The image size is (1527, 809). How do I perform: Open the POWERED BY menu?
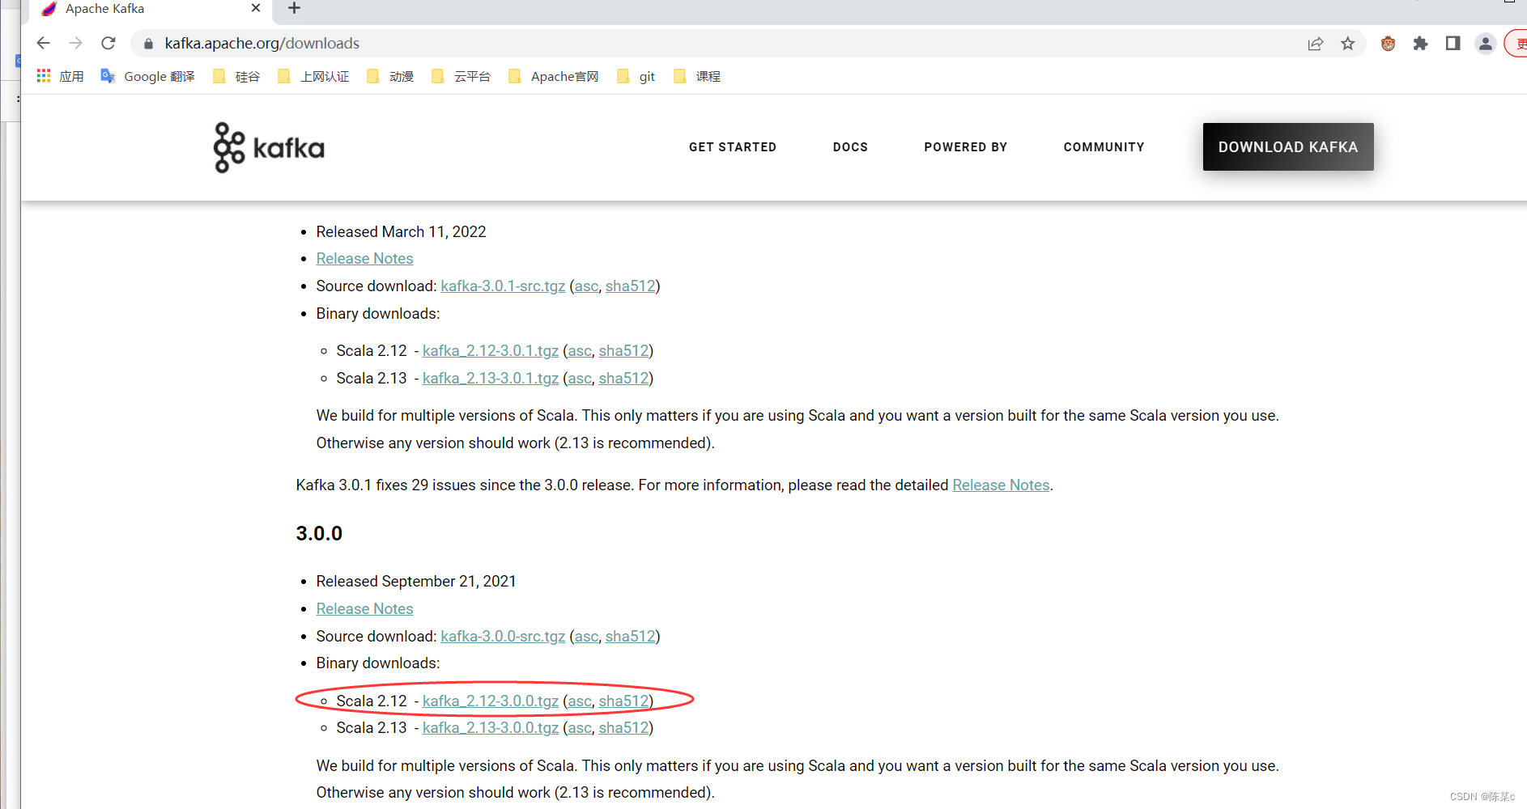[966, 147]
